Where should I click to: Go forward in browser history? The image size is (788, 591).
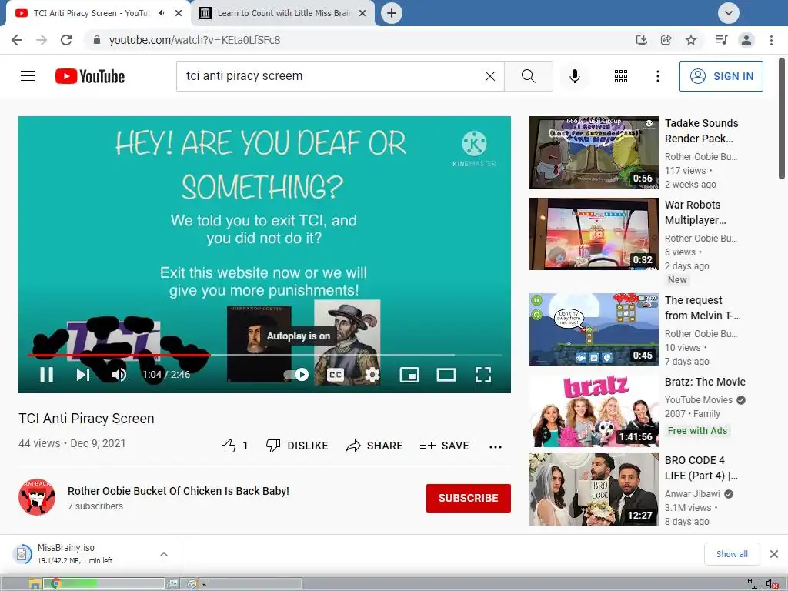pos(42,40)
